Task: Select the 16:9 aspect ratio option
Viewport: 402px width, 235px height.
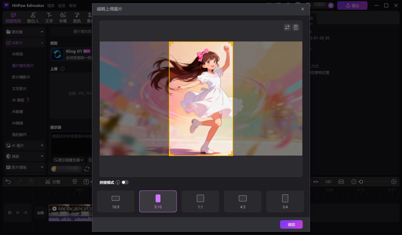Action: tap(115, 201)
